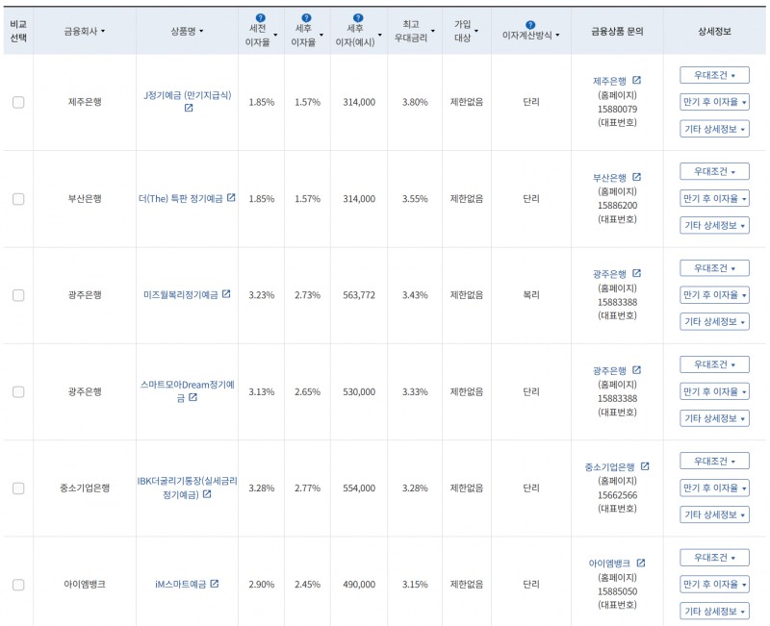Sort by 세전 이자율 column header
770x626 pixels.
(x=261, y=36)
